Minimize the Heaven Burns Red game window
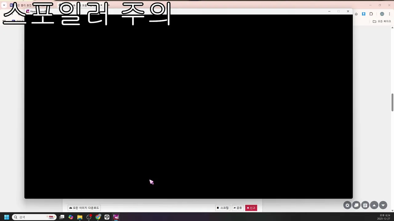The image size is (394, 221). [x=329, y=11]
